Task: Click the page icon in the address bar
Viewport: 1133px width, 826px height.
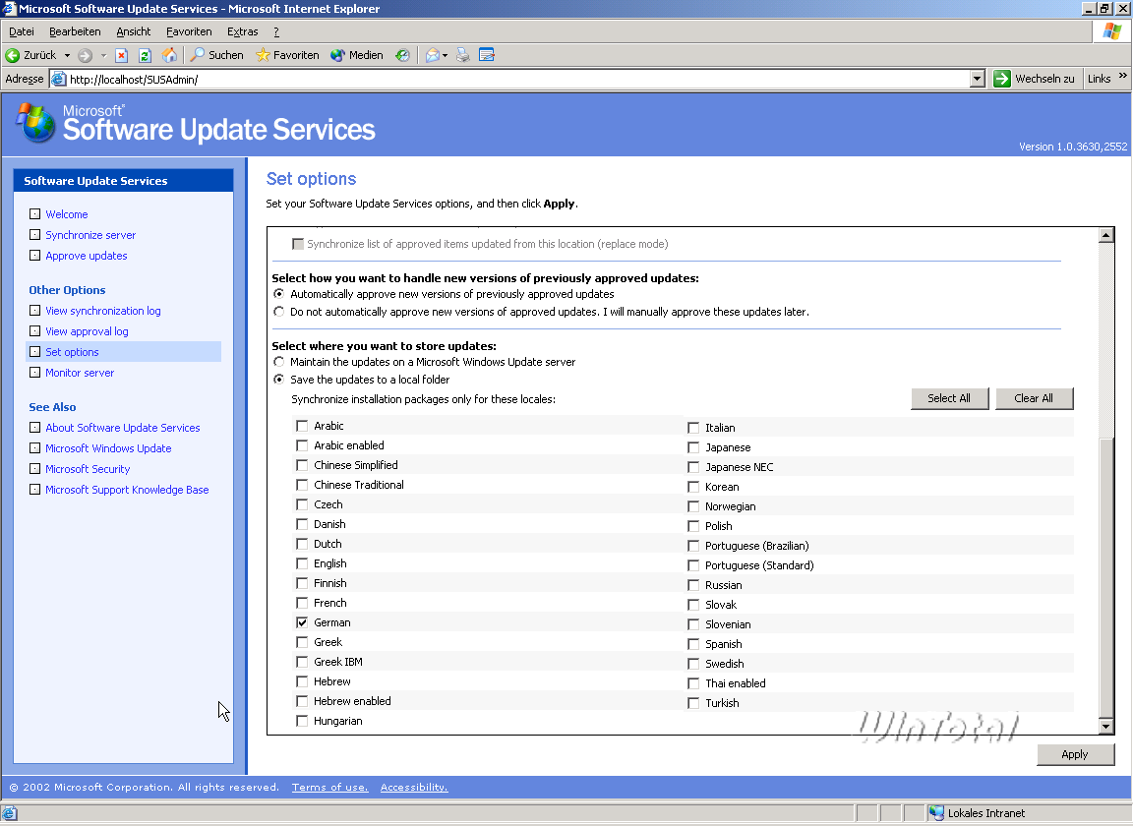Action: [59, 79]
